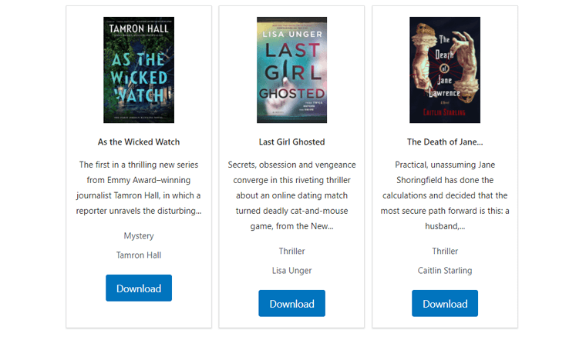Viewport: 586px width, 340px height.
Task: Click the Mystery genre label
Action: [139, 236]
